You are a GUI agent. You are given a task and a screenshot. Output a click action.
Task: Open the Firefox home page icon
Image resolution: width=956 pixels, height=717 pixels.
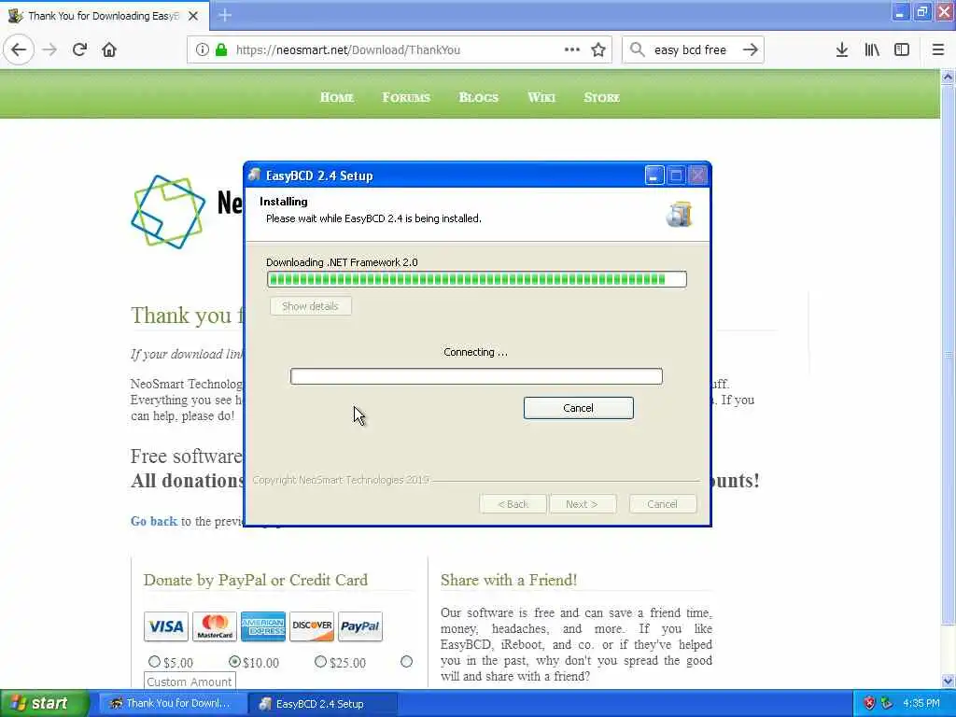[x=109, y=49]
